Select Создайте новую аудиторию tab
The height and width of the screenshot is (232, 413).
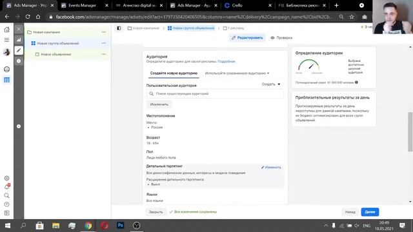tap(174, 73)
